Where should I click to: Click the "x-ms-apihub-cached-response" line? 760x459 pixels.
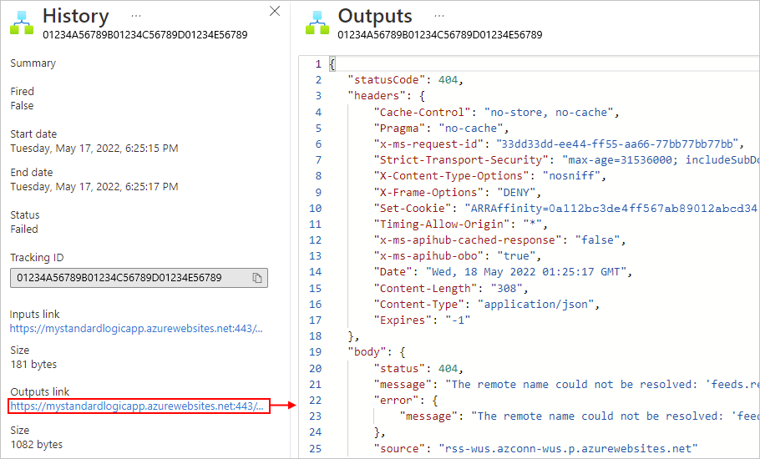click(x=499, y=240)
